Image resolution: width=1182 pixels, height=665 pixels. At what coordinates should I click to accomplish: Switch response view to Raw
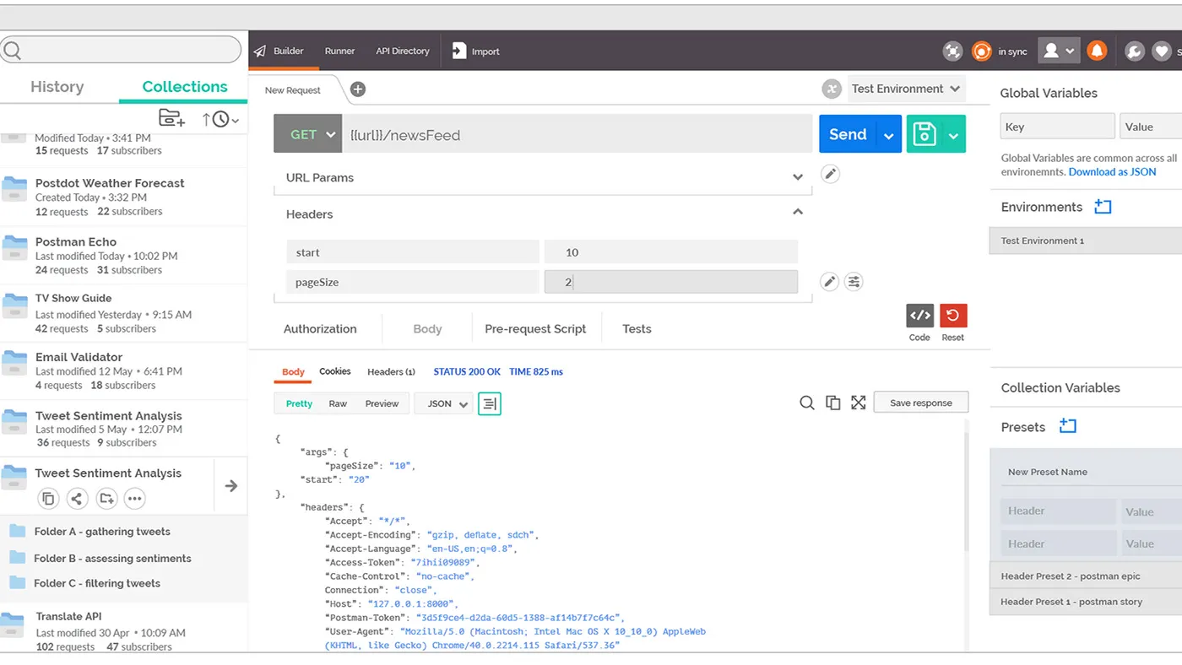[x=338, y=403]
